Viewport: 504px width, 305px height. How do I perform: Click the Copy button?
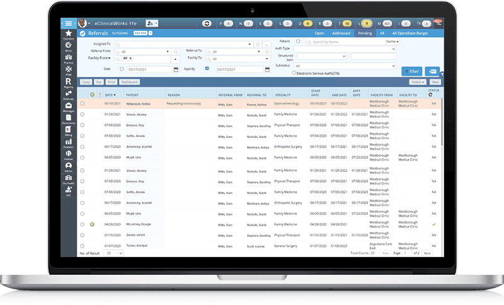(x=86, y=82)
